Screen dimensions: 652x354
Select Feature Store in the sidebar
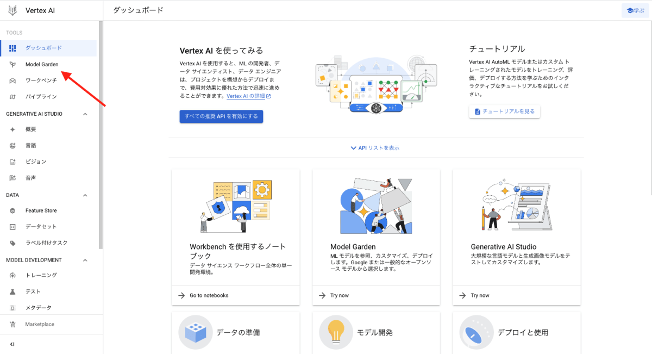click(x=48, y=210)
